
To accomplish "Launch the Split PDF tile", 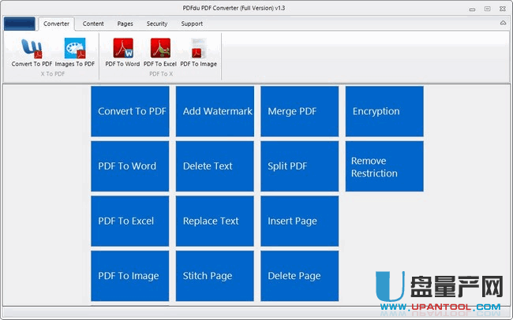I will coord(299,166).
